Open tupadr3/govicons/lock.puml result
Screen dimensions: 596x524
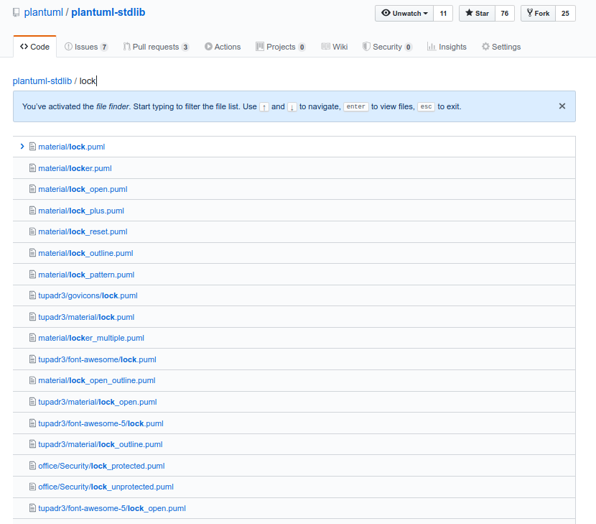pyautogui.click(x=88, y=295)
